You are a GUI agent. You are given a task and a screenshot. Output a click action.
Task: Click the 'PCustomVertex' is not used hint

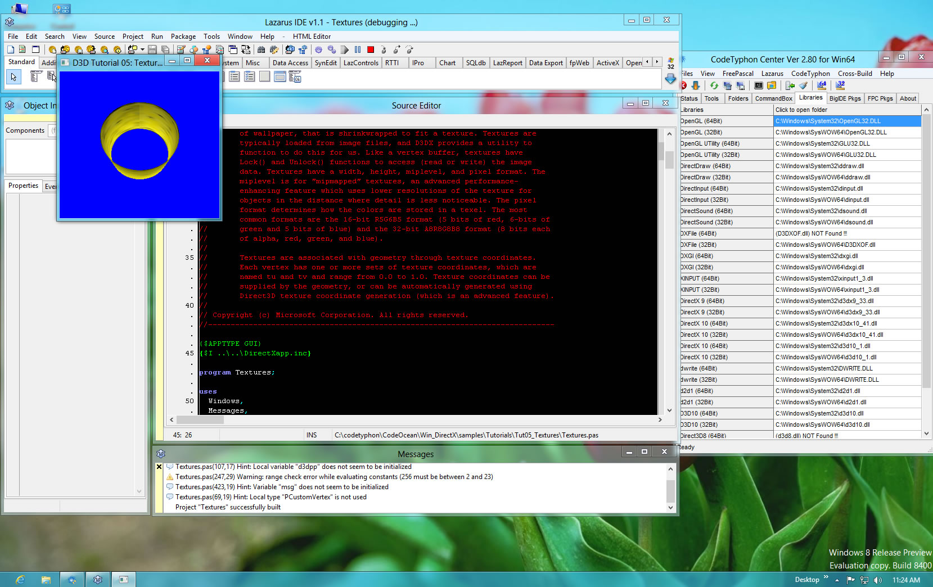click(271, 497)
